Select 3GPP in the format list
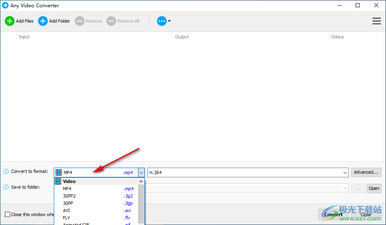The image size is (386, 225). [x=96, y=203]
